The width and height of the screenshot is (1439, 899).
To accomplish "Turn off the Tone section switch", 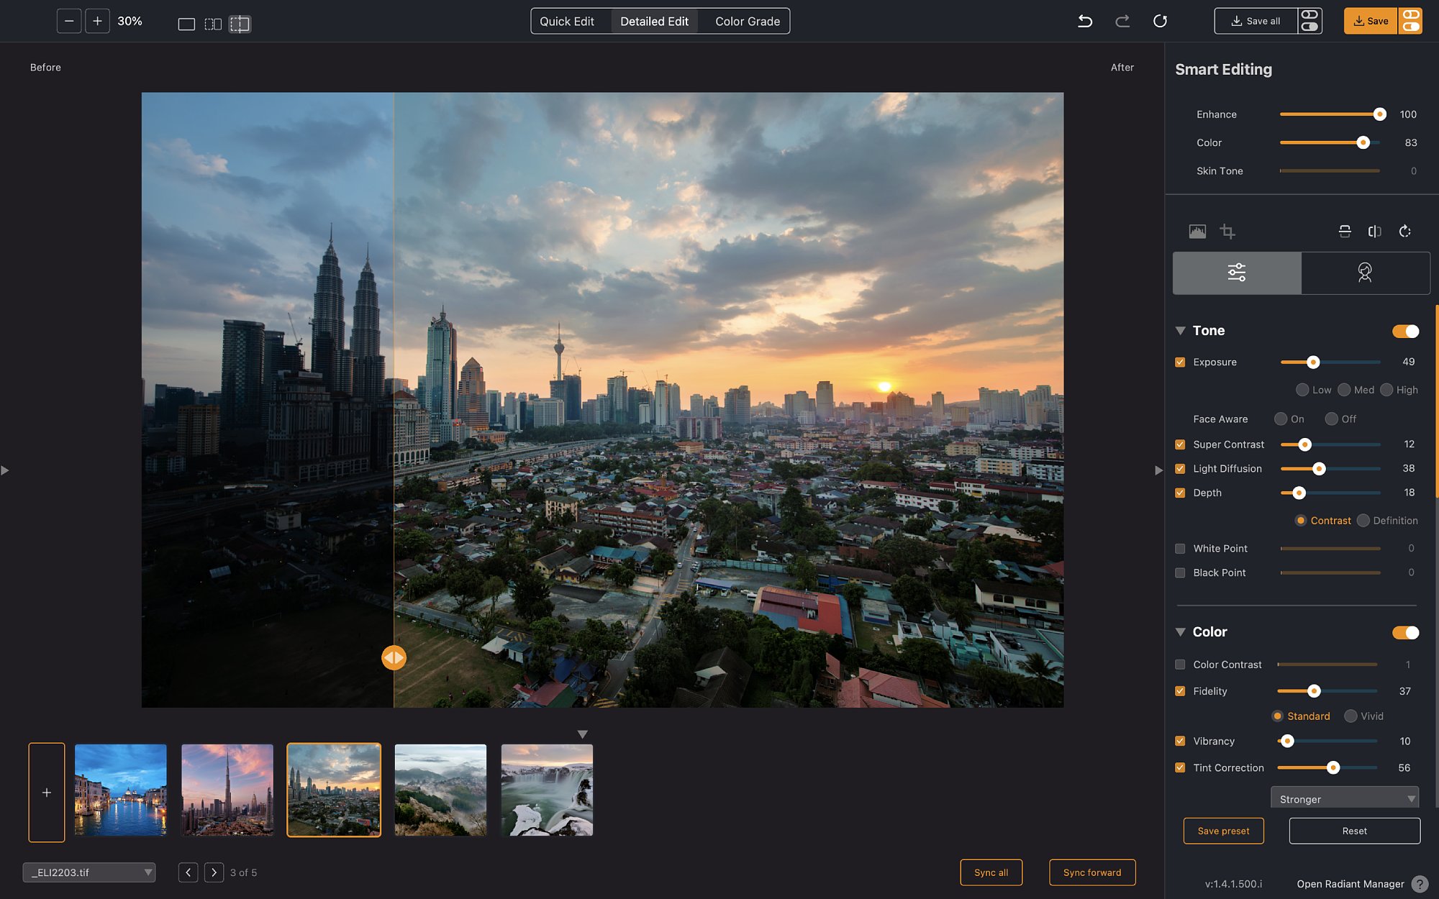I will (x=1405, y=331).
